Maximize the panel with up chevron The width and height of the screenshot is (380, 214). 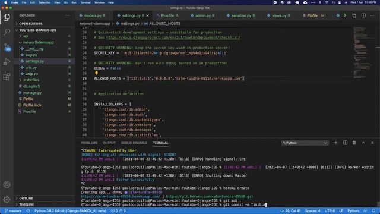click(363, 143)
